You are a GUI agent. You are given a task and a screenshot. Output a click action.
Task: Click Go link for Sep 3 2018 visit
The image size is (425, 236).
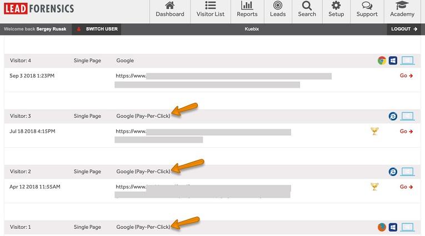point(406,76)
